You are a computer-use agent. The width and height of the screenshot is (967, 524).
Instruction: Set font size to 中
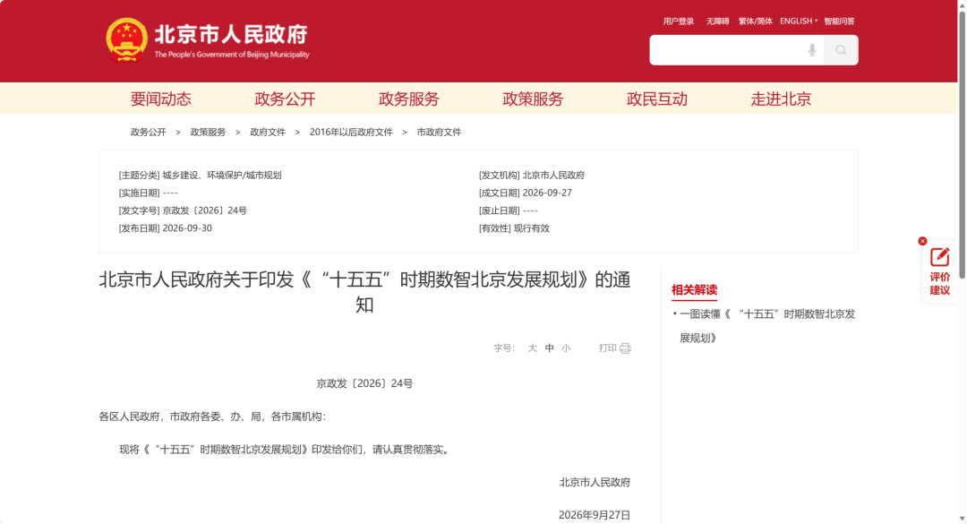tap(549, 348)
